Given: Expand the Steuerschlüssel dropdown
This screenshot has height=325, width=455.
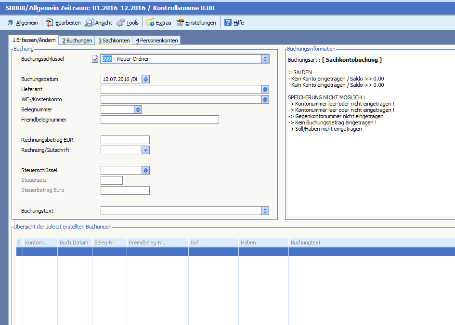Looking at the screenshot, I should (x=145, y=170).
